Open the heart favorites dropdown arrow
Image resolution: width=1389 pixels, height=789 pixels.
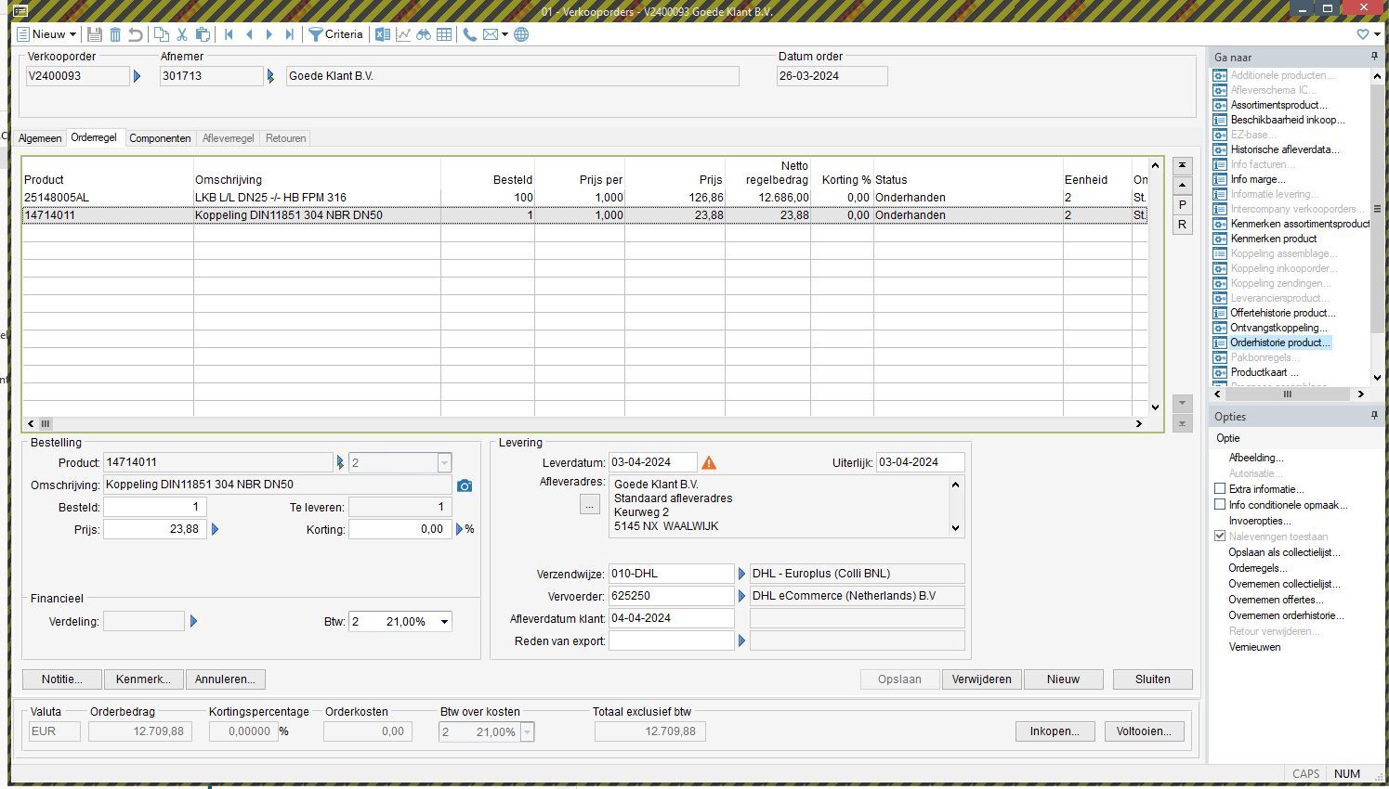(1377, 34)
